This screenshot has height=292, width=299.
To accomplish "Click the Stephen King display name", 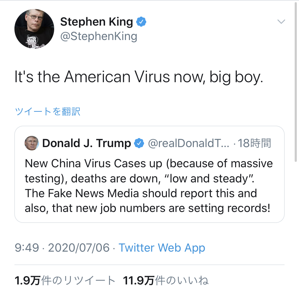I will pos(96,22).
